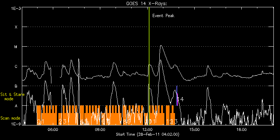Click the magenta marker beside number 14

tap(178, 99)
